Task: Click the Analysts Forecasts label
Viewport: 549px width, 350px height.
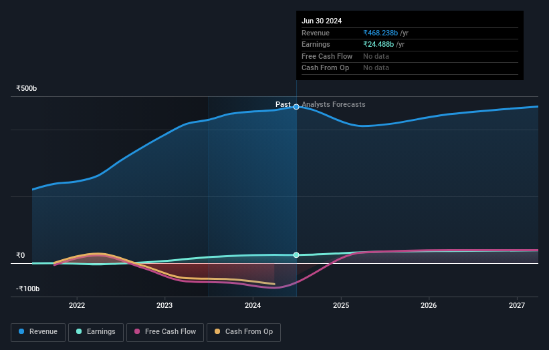Action: click(x=333, y=104)
